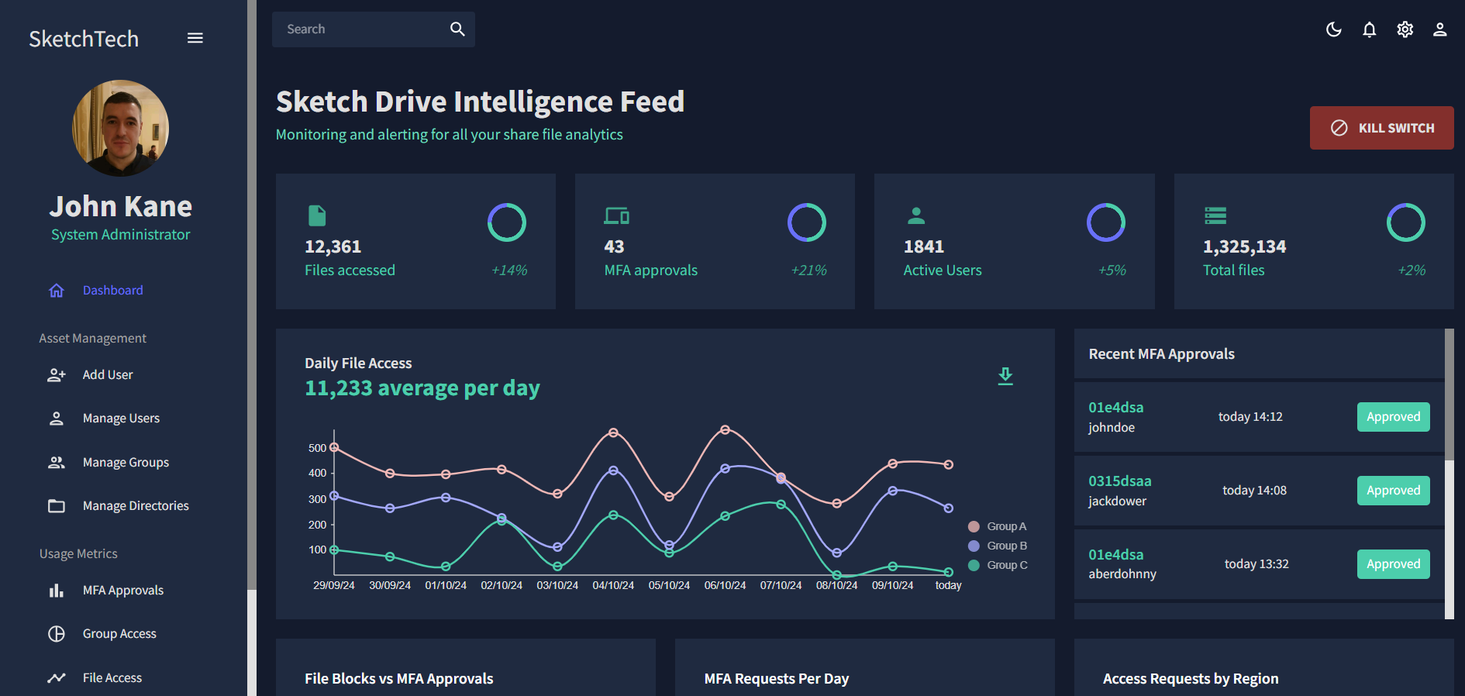
Task: Click John Kane profile photo
Action: [x=120, y=128]
